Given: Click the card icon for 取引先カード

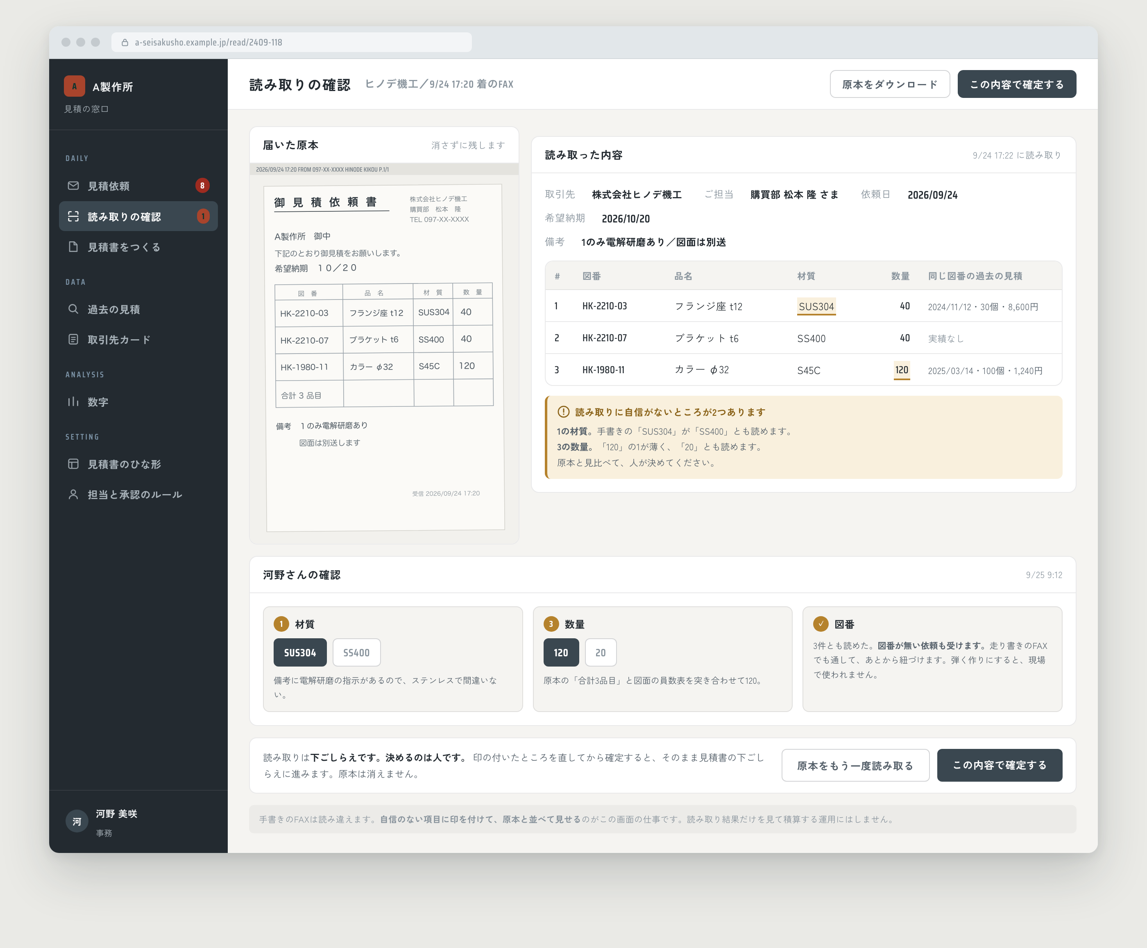Looking at the screenshot, I should click(x=73, y=340).
